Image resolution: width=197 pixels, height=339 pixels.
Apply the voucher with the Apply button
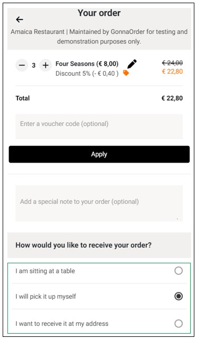click(x=99, y=154)
